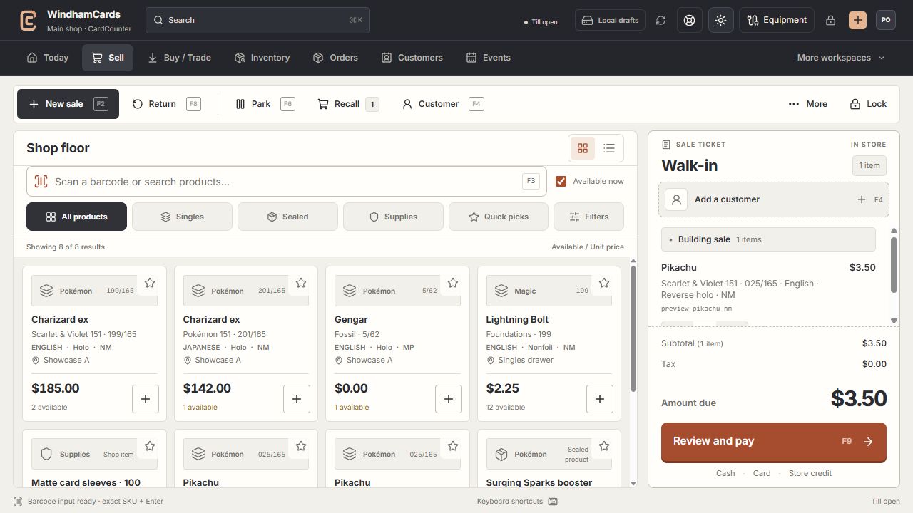This screenshot has width=913, height=513.
Task: Go to the Today workspace
Action: point(48,58)
